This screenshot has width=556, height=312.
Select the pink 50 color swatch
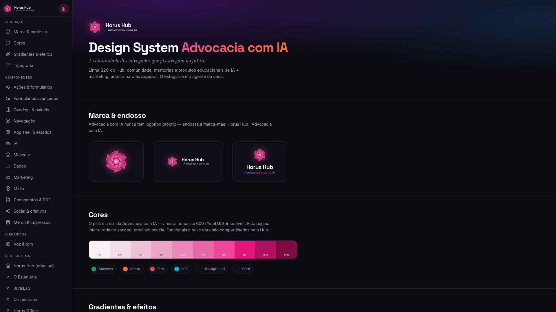(99, 250)
